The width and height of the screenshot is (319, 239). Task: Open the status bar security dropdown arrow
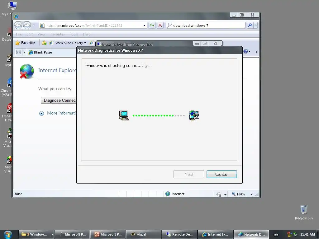tap(226, 194)
